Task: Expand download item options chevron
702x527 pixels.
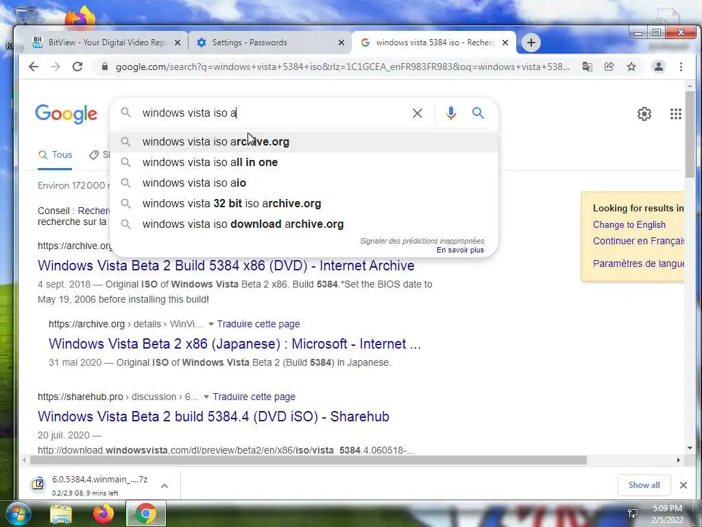Action: [x=165, y=486]
